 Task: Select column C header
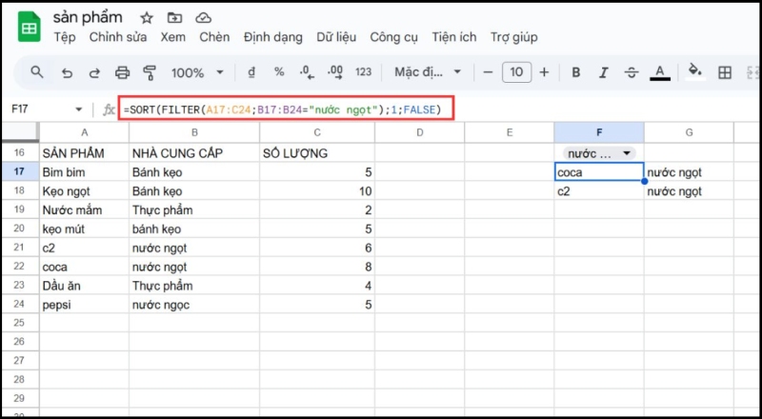pyautogui.click(x=317, y=132)
